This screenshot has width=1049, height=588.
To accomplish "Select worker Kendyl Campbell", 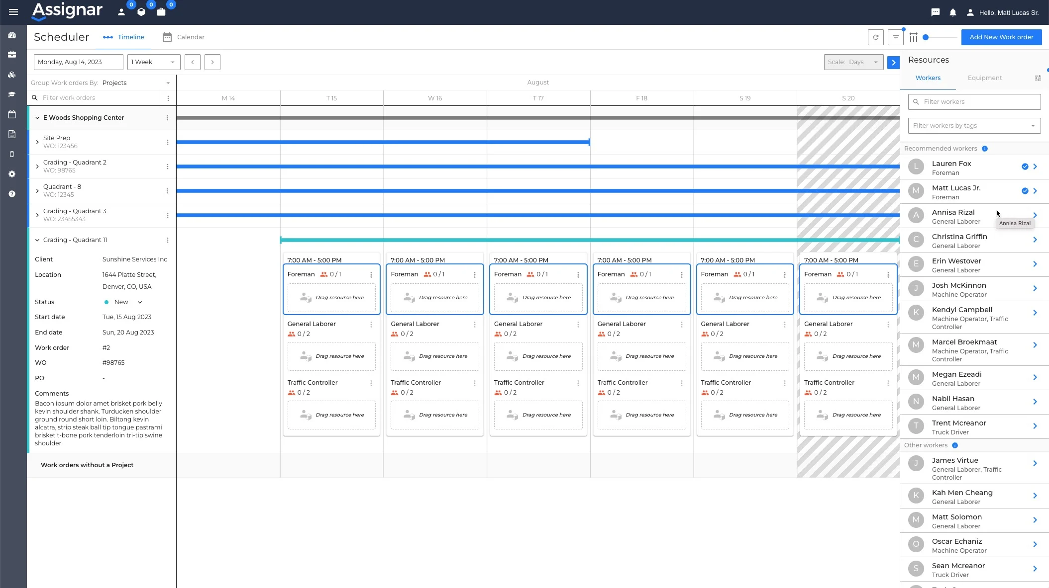I will click(x=974, y=317).
